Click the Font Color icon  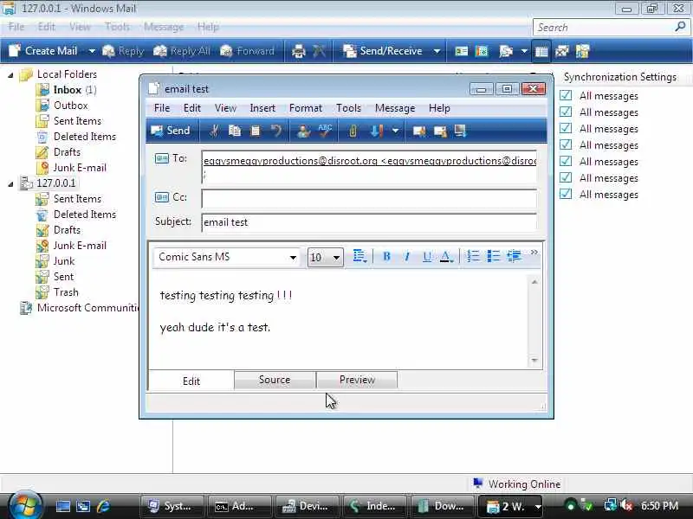[446, 256]
